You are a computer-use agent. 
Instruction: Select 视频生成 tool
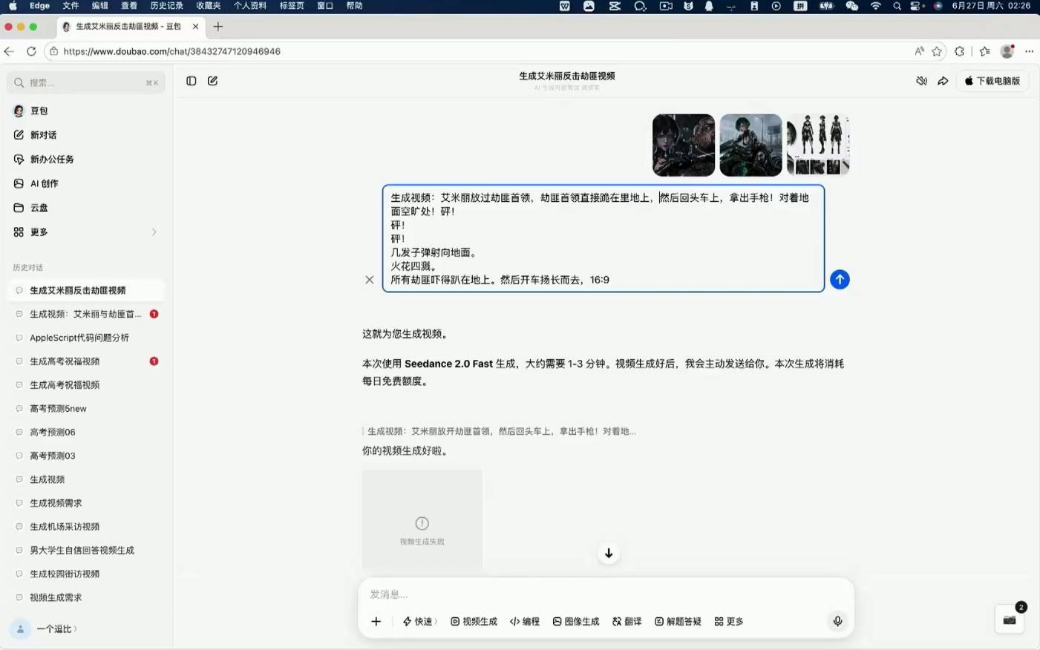tap(474, 622)
